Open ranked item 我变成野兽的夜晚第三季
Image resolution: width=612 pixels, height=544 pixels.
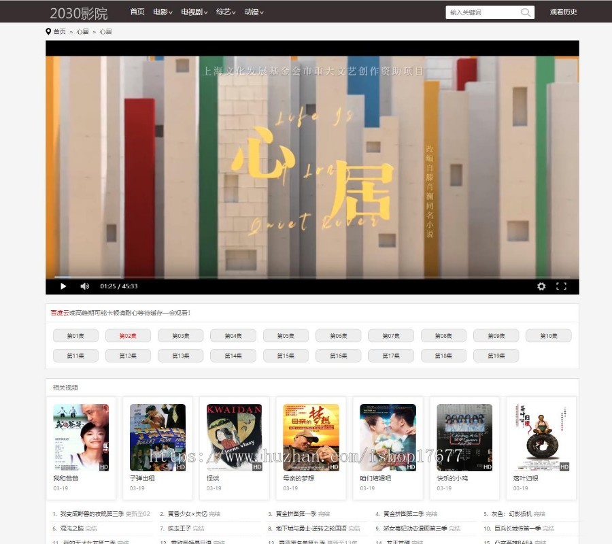pos(92,514)
